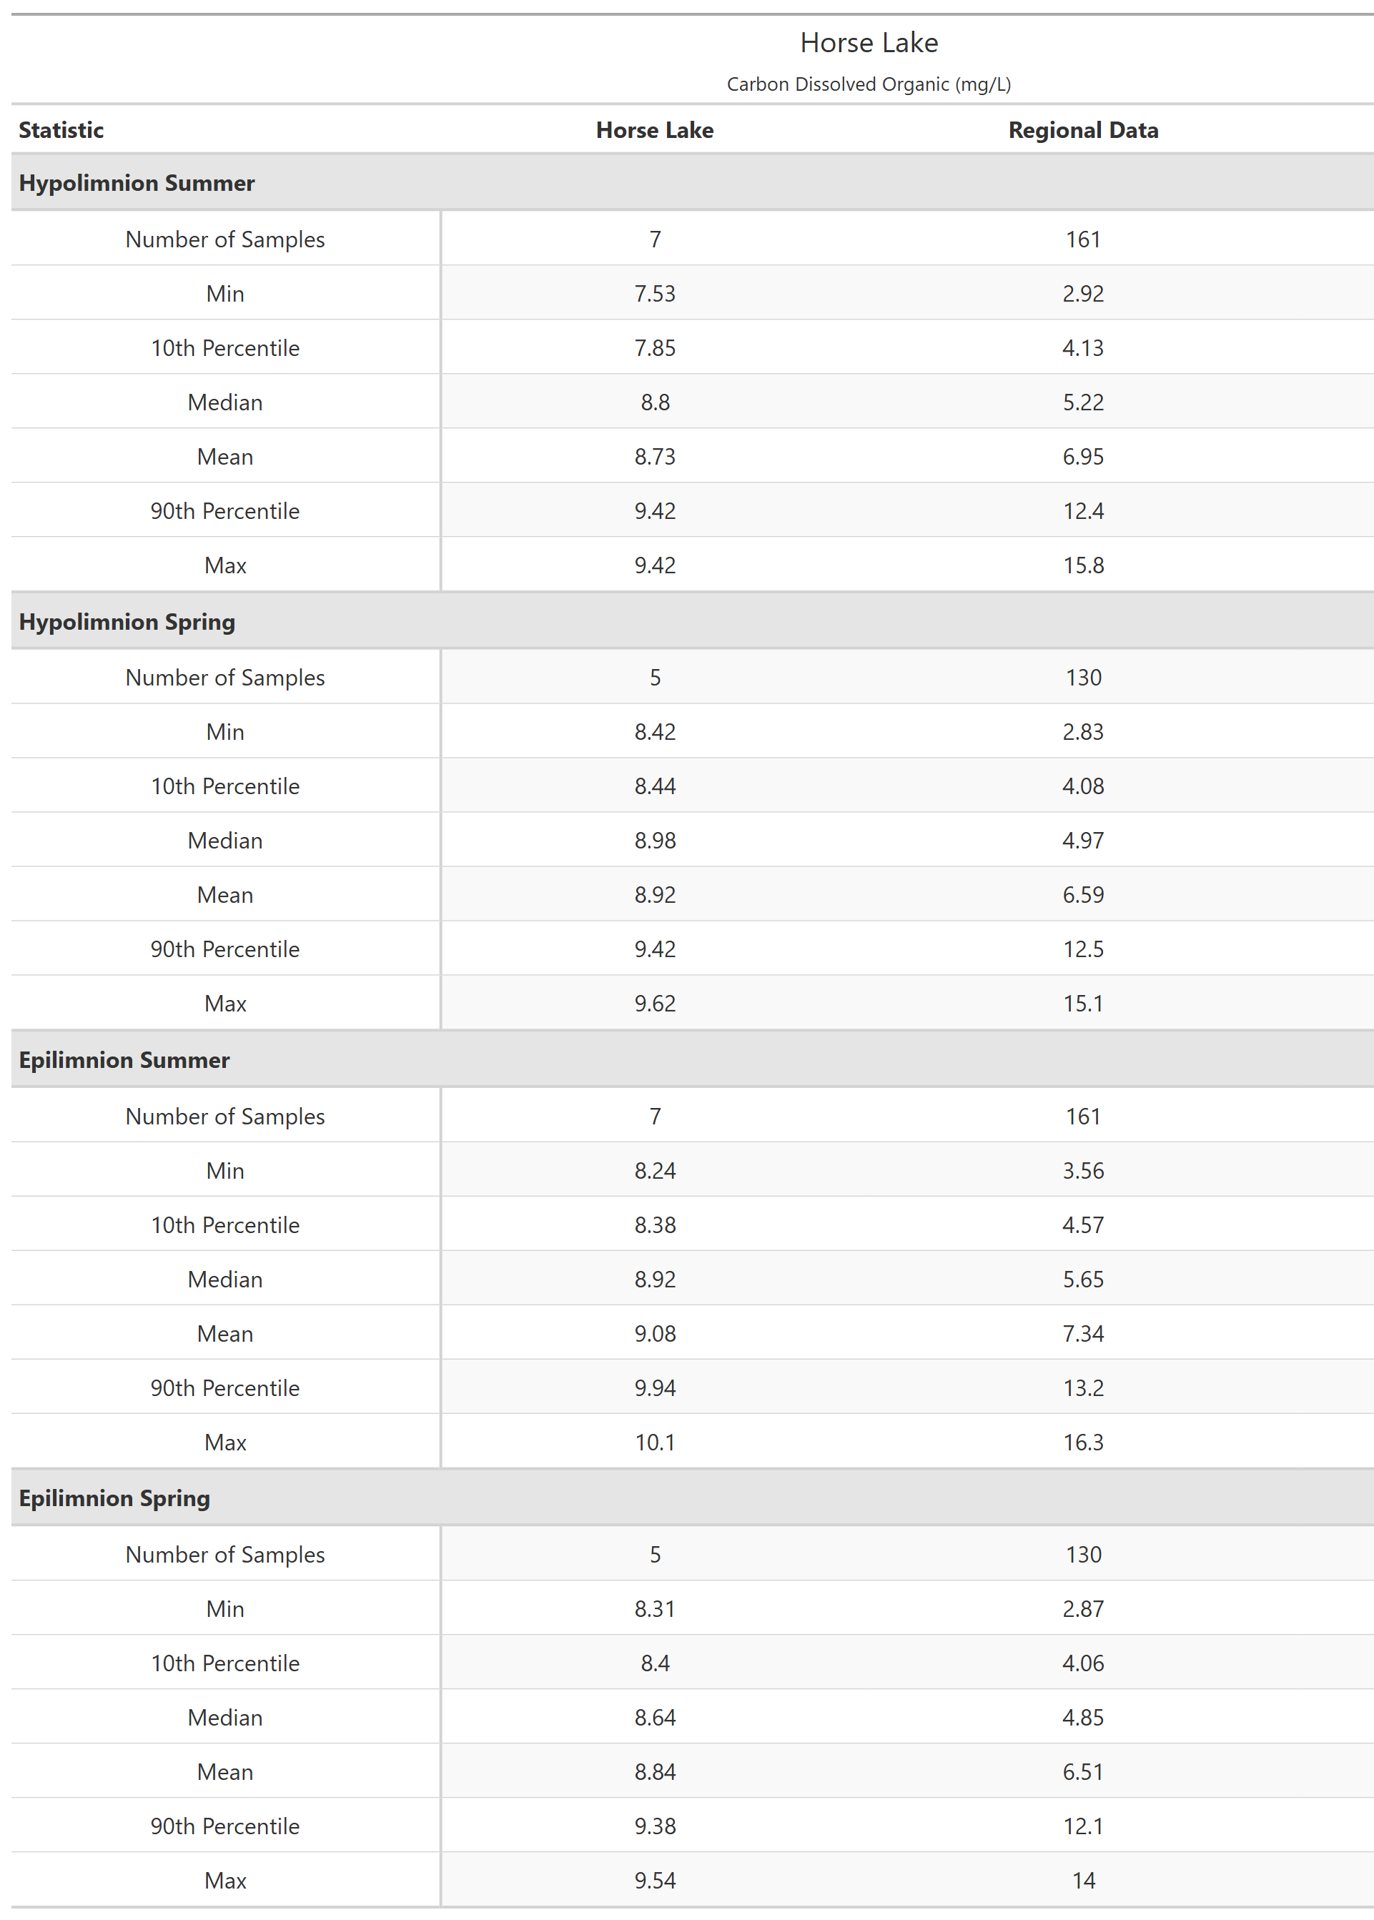Click the Carbon Dissolved Organic (mg/L) subtitle
1374x1920 pixels.
coord(868,84)
